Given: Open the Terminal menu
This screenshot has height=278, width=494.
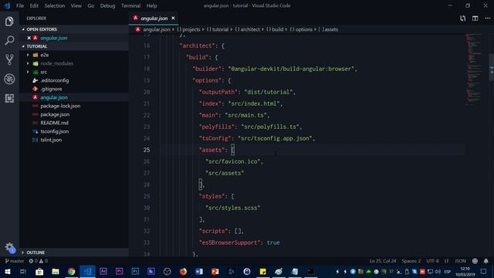Looking at the screenshot, I should pos(130,5).
